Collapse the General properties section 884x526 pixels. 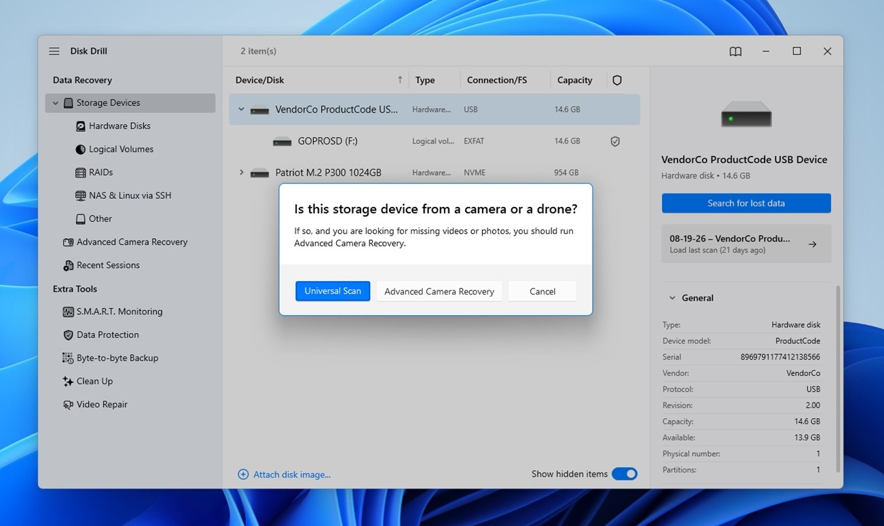tap(672, 298)
